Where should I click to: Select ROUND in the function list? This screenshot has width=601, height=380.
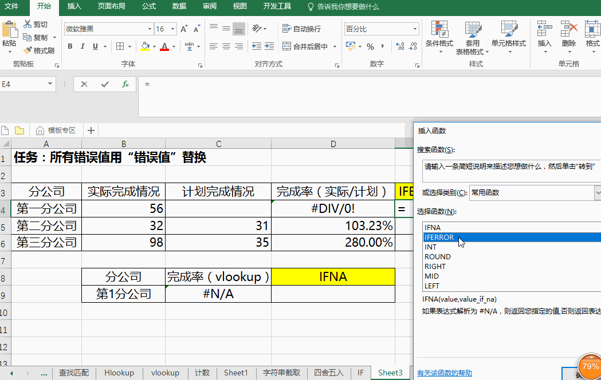pos(438,256)
